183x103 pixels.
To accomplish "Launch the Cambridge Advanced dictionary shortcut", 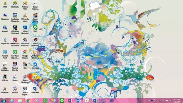I will pos(15,17).
